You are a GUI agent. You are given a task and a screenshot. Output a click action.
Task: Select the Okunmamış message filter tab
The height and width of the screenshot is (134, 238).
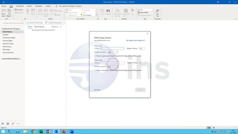tap(39, 26)
